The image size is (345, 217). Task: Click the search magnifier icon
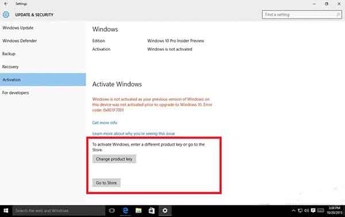[338, 14]
